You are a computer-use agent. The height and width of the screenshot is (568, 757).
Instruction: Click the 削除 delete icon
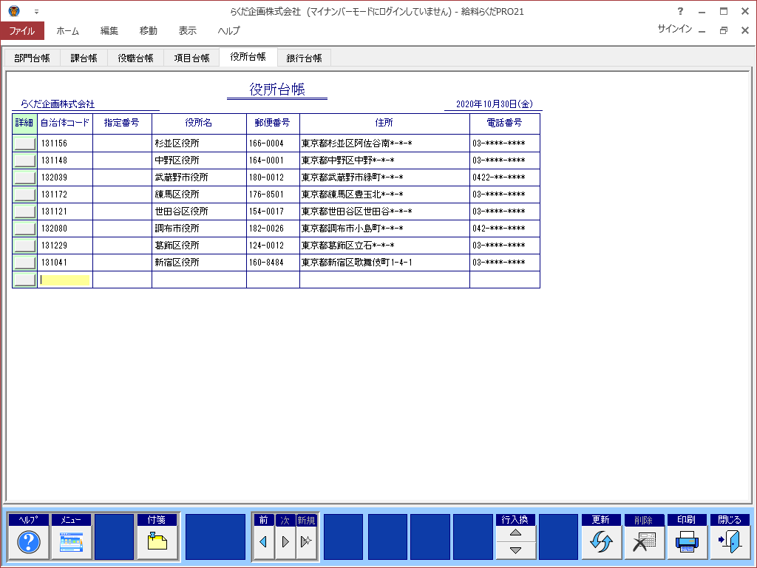[644, 542]
